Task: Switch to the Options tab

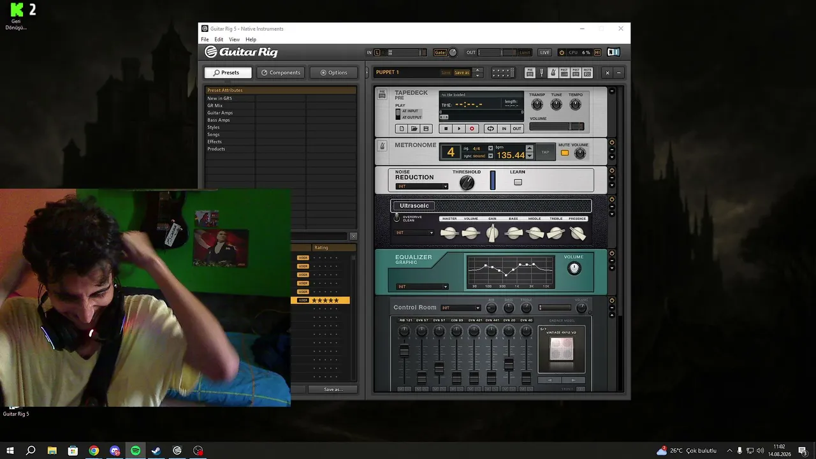Action: (x=333, y=73)
